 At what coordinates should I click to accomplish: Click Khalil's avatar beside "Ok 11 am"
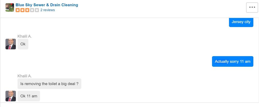11,96
